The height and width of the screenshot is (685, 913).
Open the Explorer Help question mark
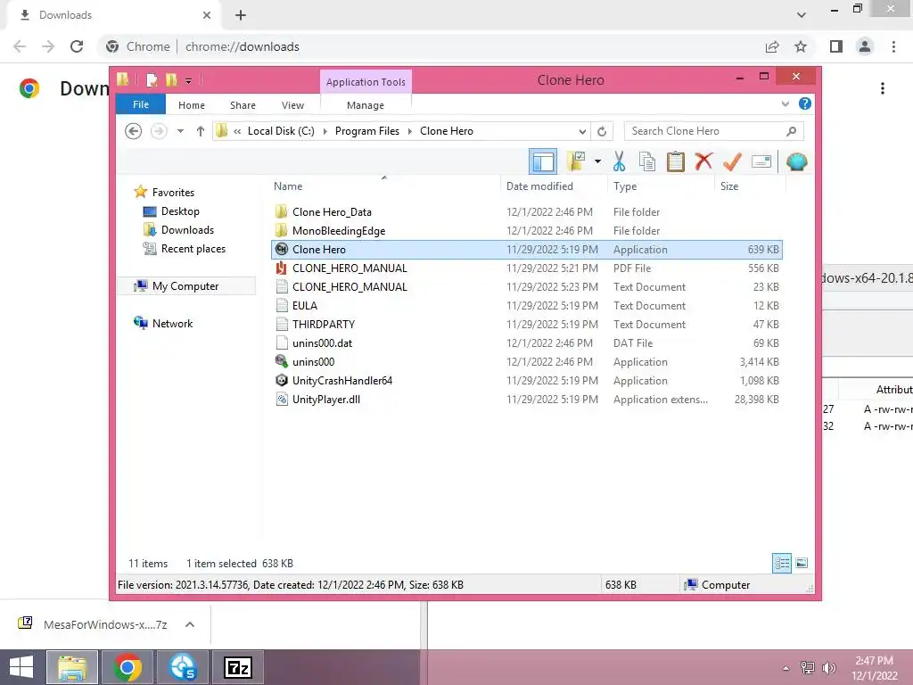point(805,103)
